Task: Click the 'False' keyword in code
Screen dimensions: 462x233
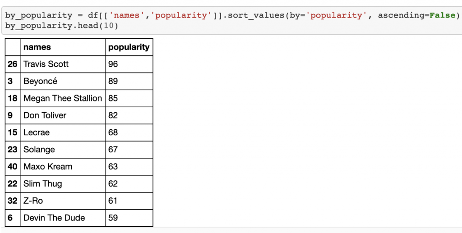Action: click(x=442, y=15)
